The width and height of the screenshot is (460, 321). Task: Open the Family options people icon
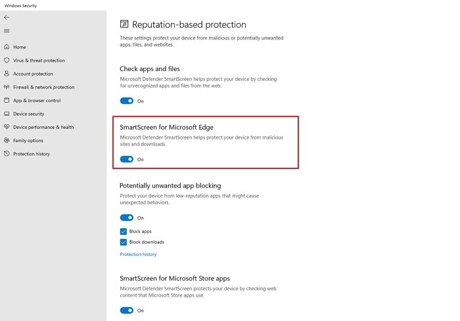(x=7, y=140)
